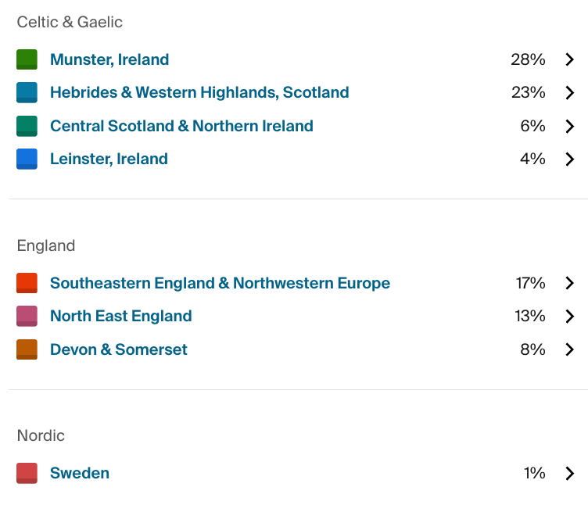Click the orange-red Southeastern England swatch
This screenshot has height=505, width=588.
27,283
